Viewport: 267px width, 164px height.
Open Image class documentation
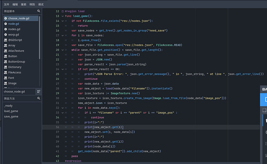point(12,83)
